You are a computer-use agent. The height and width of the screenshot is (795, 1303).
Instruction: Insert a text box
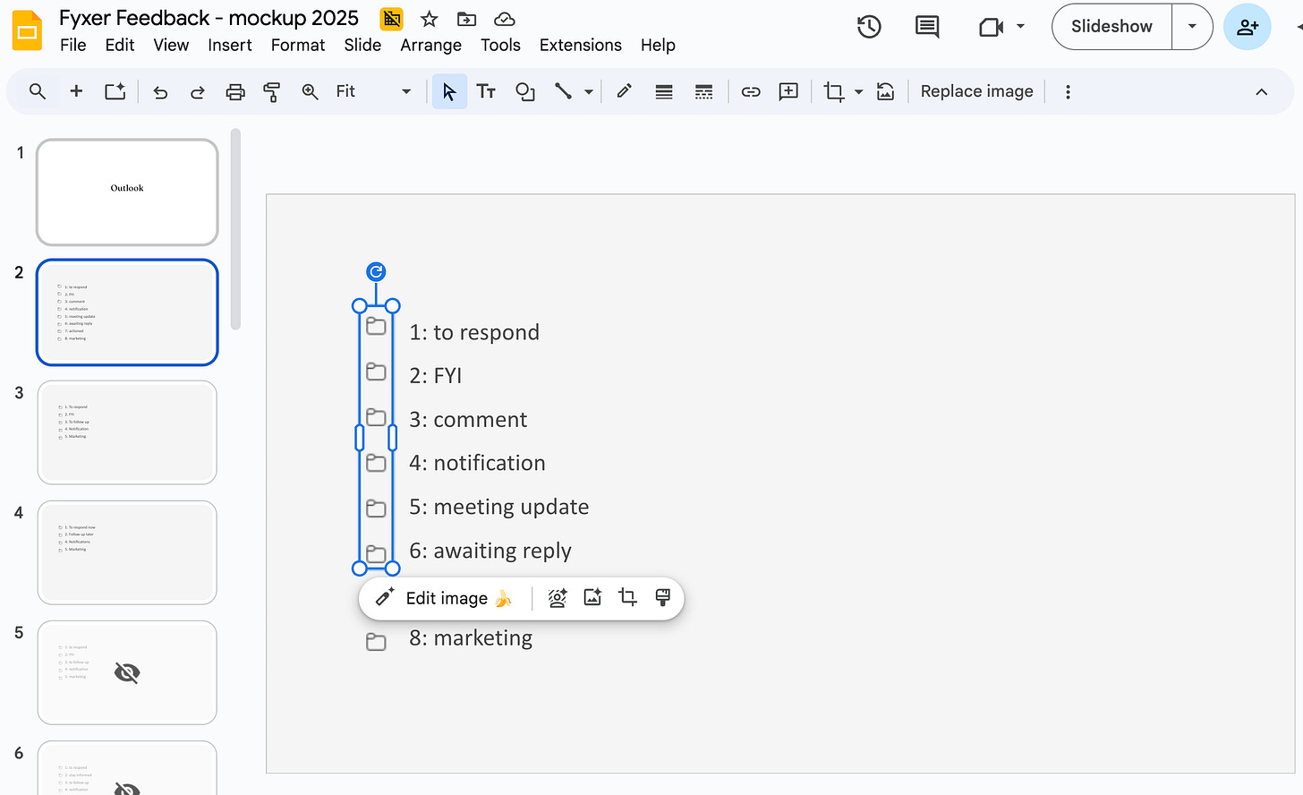point(486,91)
